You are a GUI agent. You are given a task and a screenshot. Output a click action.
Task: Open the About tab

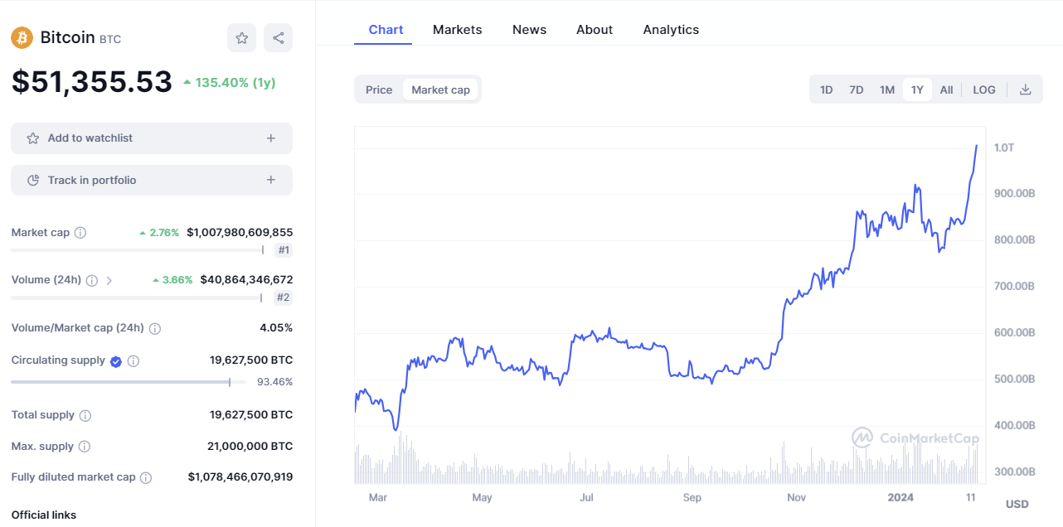click(595, 30)
